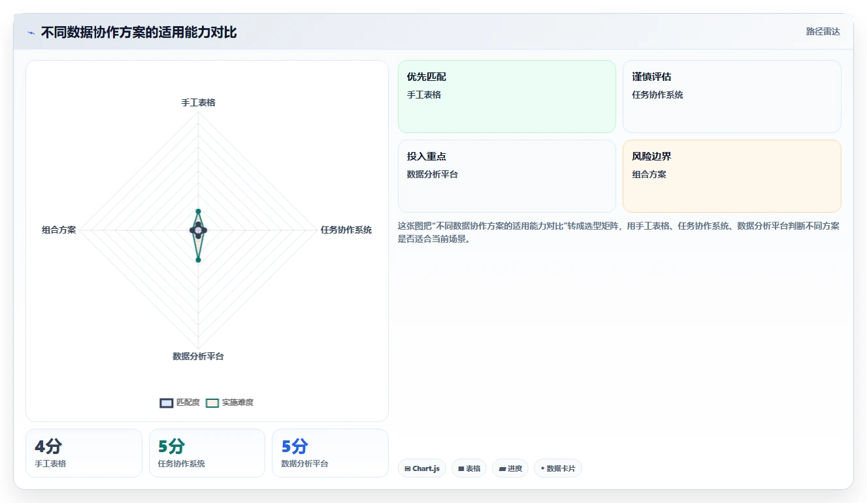Click the 任务协作系统 radar axis label
This screenshot has height=503, width=867.
[346, 230]
